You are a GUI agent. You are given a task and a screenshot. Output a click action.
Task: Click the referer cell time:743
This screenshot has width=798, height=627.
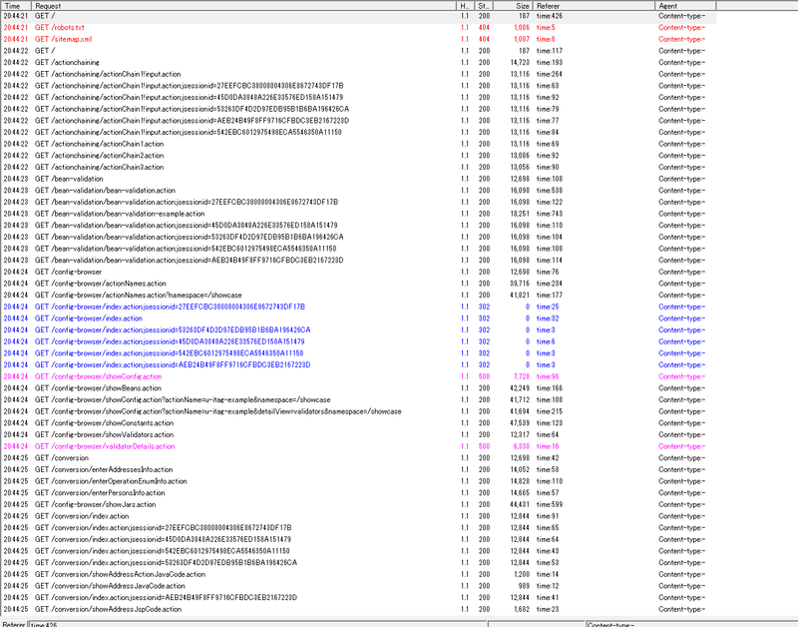tap(550, 214)
